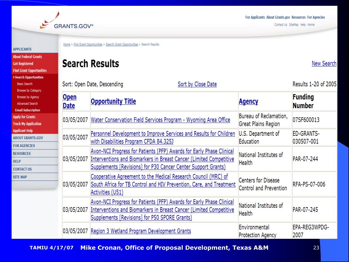The image size is (349, 262).
Task: Click the New Search link
Action: pyautogui.click(x=324, y=63)
